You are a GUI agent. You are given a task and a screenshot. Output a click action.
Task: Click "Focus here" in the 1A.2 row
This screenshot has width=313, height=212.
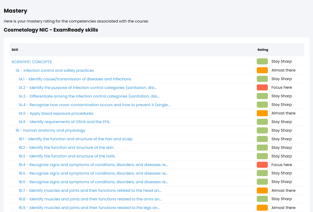(282, 87)
